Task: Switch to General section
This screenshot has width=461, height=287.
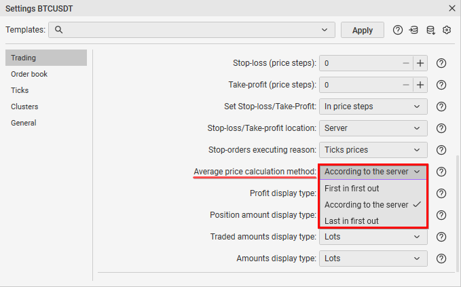Action: [x=46, y=123]
